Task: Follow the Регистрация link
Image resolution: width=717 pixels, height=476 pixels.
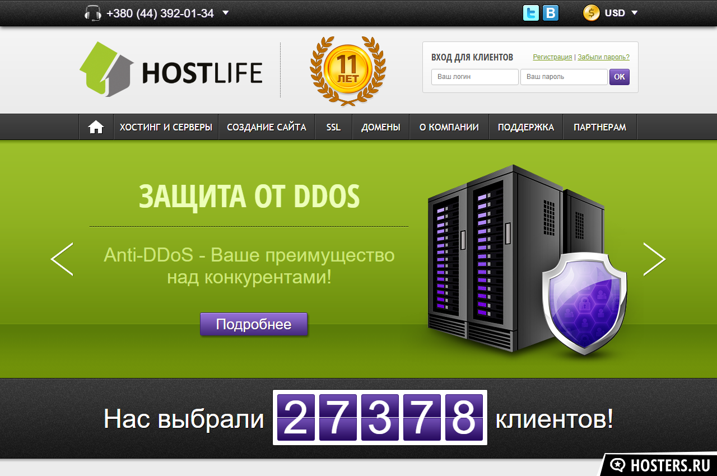Action: click(552, 57)
